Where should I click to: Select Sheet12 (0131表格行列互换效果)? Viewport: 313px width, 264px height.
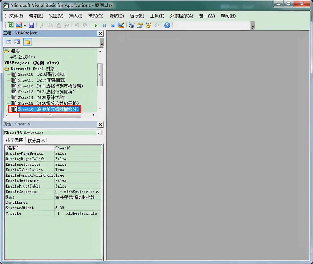click(50, 86)
